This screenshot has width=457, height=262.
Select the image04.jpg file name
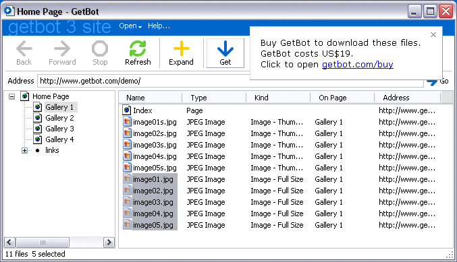(x=153, y=214)
